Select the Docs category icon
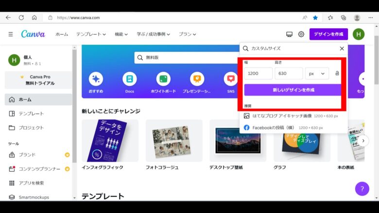The height and width of the screenshot is (213, 379). [130, 79]
